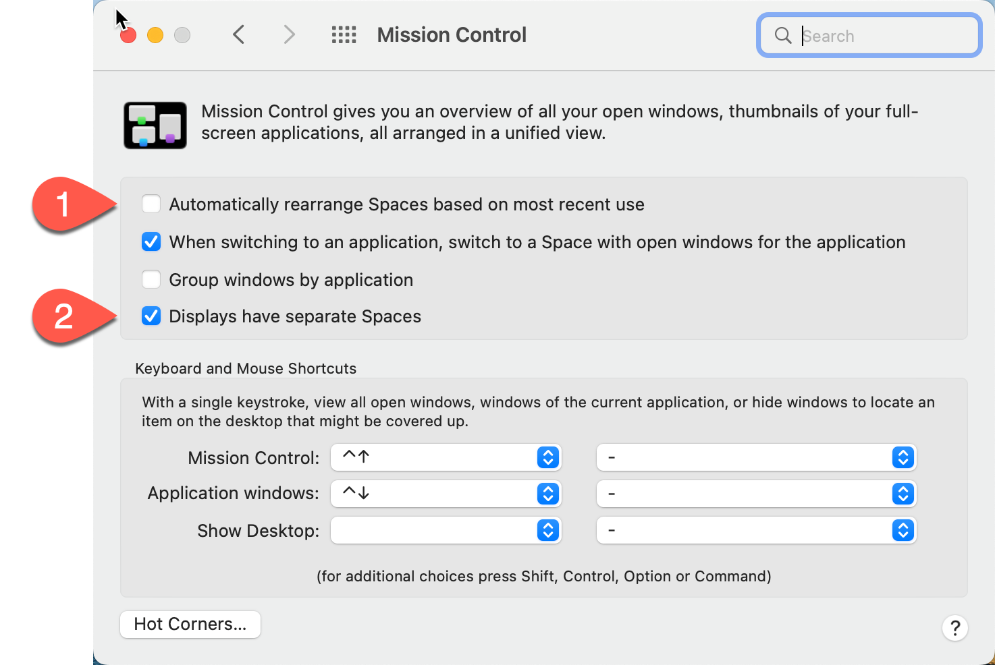Go forward with the right chevron arrow

click(x=290, y=34)
